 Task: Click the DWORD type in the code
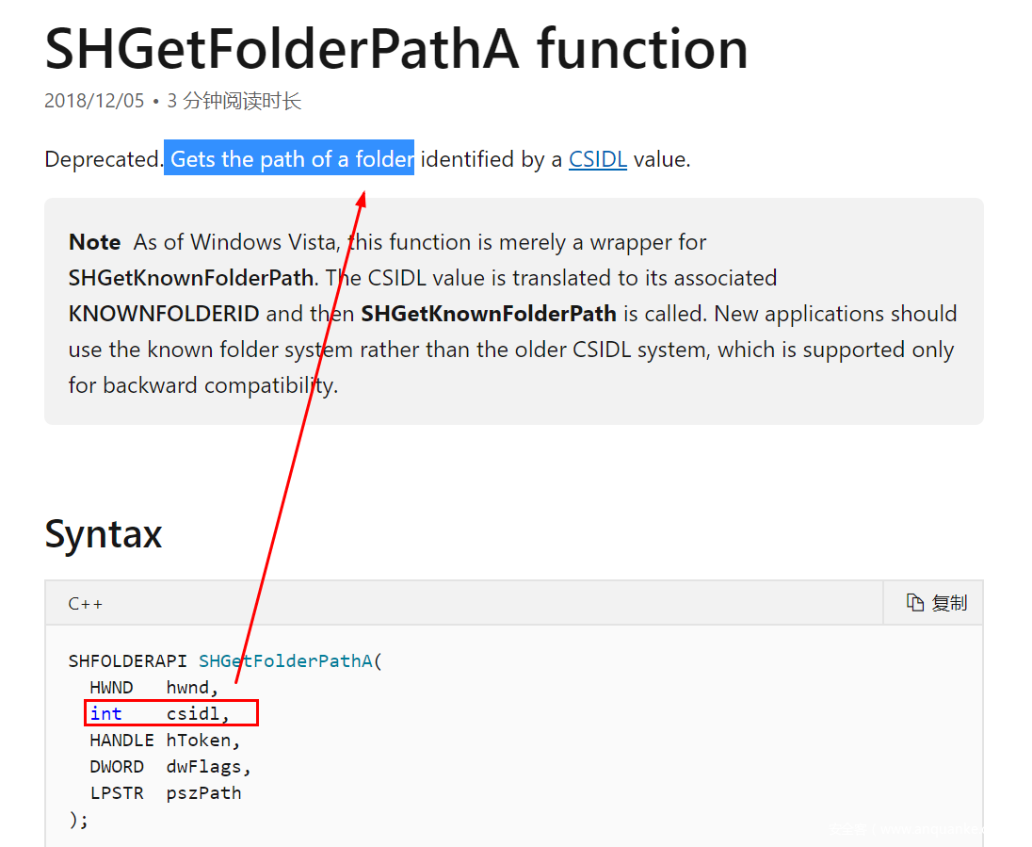117,767
